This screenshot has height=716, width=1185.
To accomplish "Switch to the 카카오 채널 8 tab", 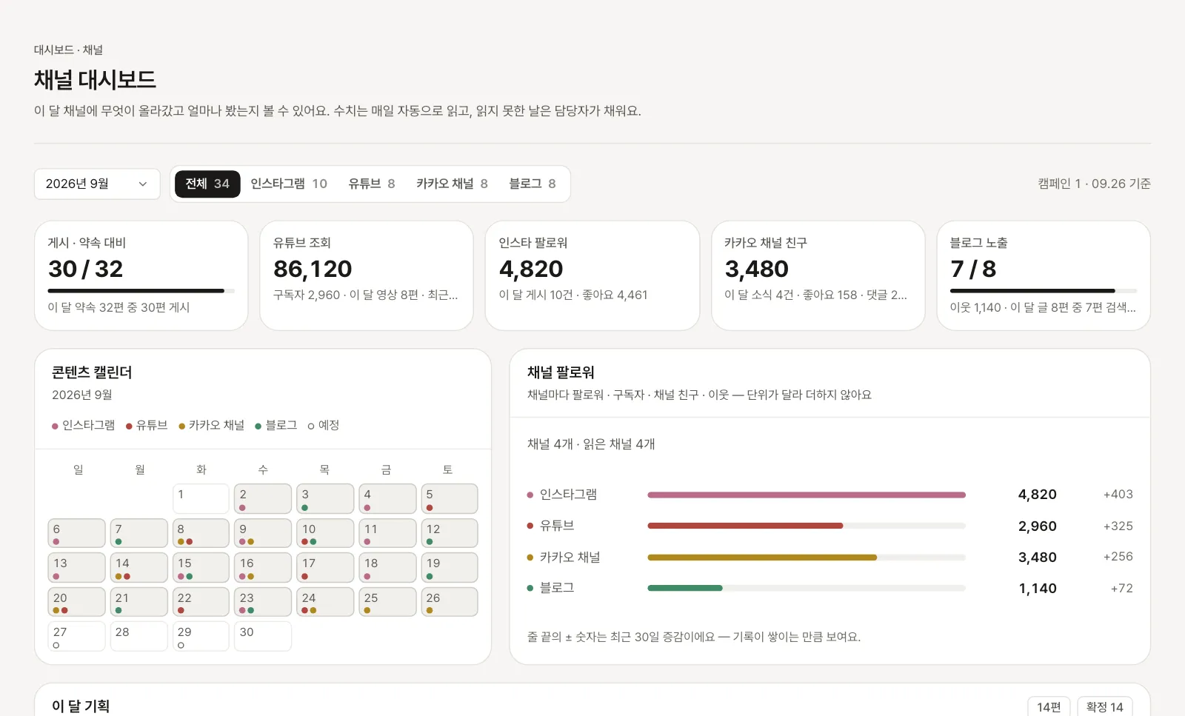I will [x=452, y=184].
